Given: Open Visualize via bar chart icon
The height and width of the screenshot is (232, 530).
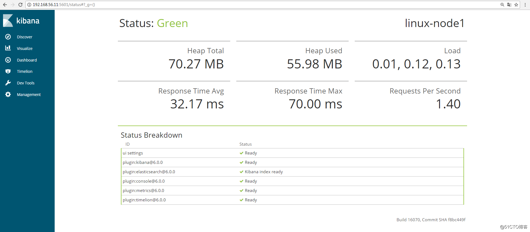Looking at the screenshot, I should click(x=8, y=48).
